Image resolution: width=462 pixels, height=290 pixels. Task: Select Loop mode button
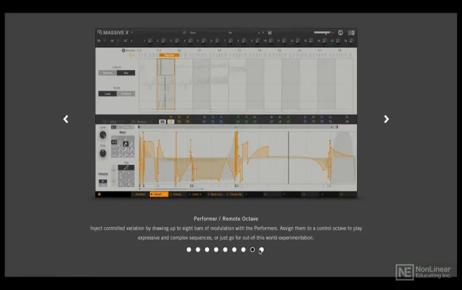point(108,94)
